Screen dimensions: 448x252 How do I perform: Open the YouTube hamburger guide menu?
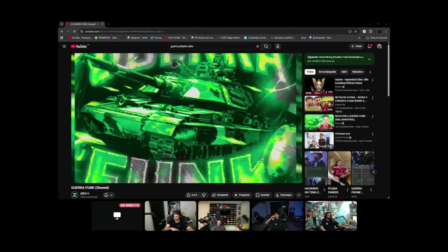click(x=64, y=46)
